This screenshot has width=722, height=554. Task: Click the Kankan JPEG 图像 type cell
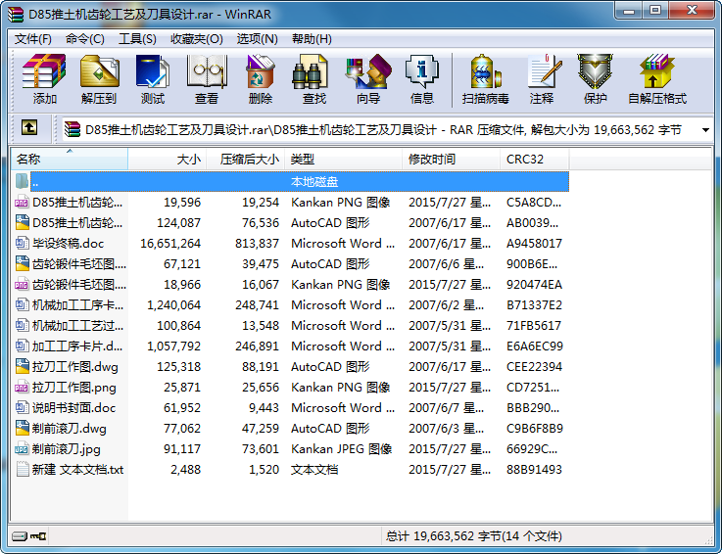341,449
